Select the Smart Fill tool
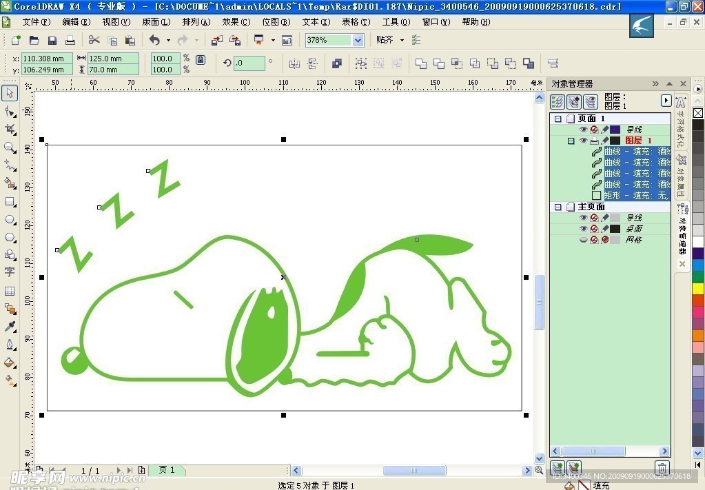 tap(10, 183)
